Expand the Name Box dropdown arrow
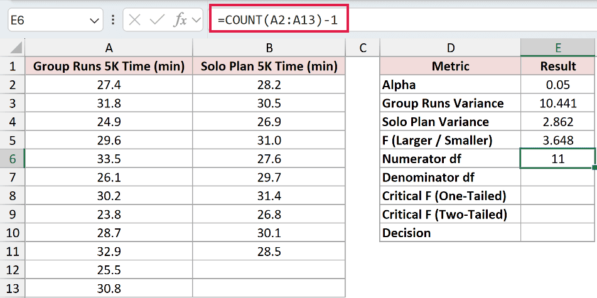Image resolution: width=597 pixels, height=298 pixels. click(94, 21)
